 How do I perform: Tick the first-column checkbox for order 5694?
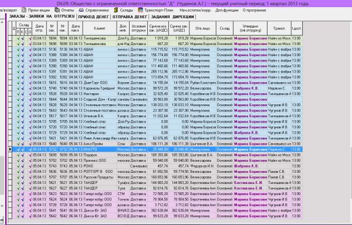click(10, 38)
